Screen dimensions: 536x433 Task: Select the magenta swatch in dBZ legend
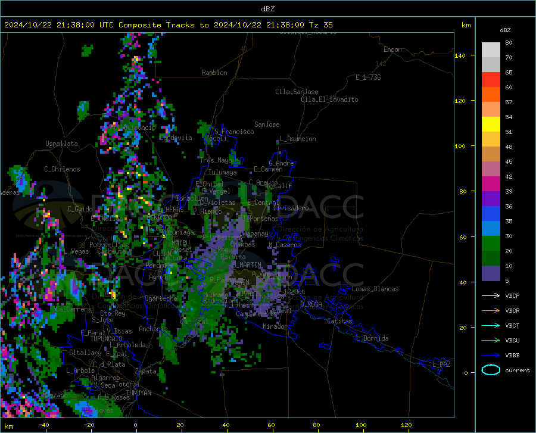(491, 184)
